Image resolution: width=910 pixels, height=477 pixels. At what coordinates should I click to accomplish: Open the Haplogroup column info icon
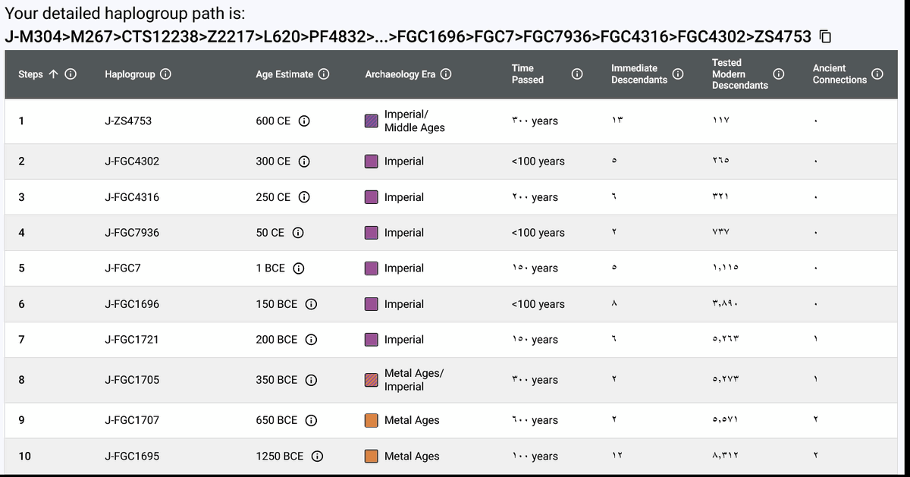[165, 74]
